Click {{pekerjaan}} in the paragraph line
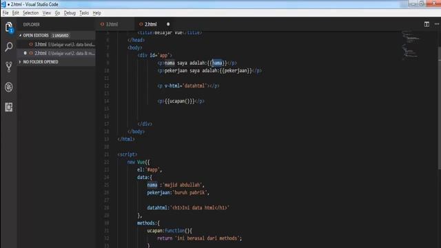The image size is (441, 248). (235, 70)
